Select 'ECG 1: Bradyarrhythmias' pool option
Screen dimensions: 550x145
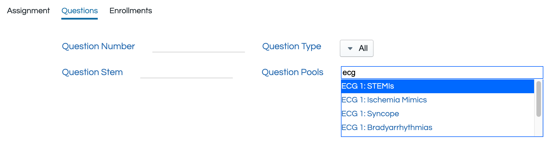tap(387, 127)
